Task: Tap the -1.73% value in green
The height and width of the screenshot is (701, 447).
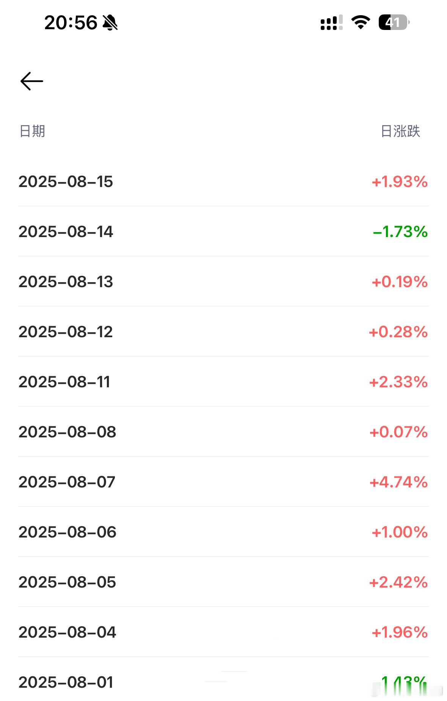Action: coord(400,232)
